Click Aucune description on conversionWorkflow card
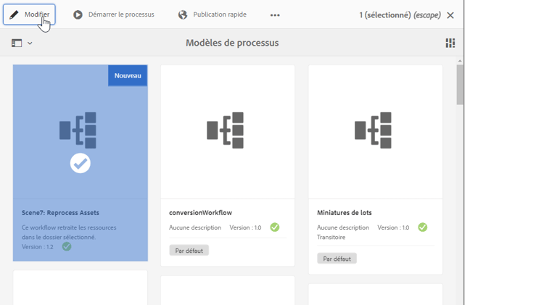 (x=195, y=227)
